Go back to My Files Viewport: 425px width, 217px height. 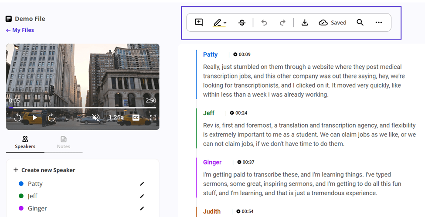(20, 30)
